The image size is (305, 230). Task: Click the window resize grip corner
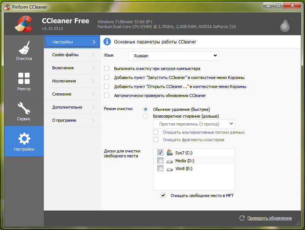pos(298,223)
